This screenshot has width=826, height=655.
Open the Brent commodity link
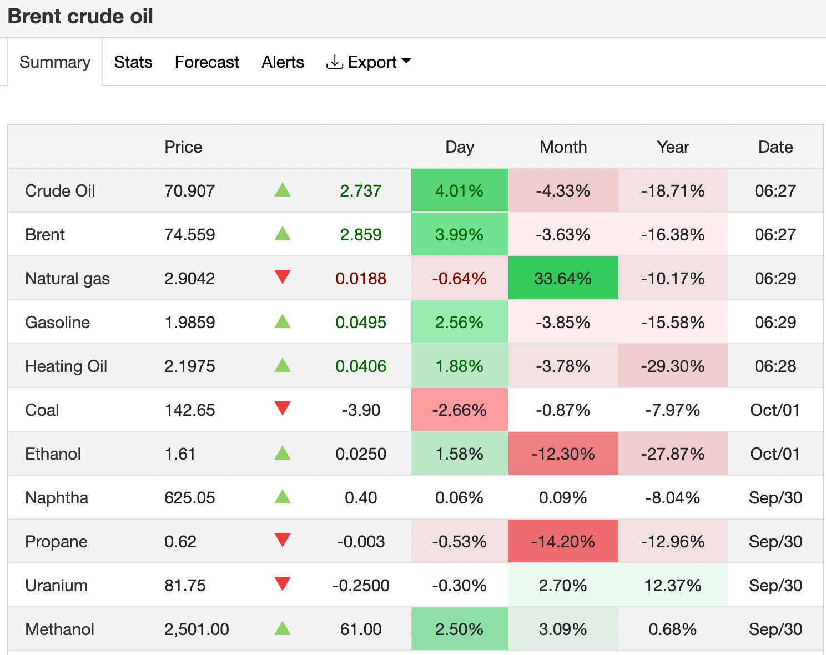45,235
